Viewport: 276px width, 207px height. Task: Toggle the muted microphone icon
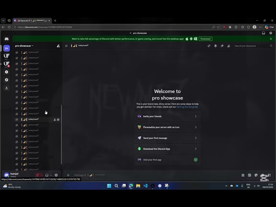point(38,175)
